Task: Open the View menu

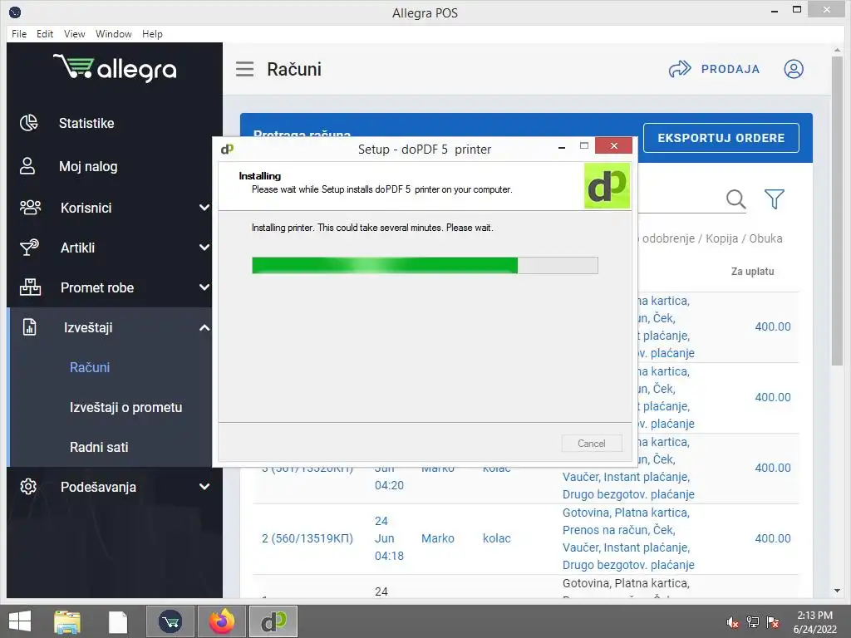Action: pyautogui.click(x=74, y=33)
